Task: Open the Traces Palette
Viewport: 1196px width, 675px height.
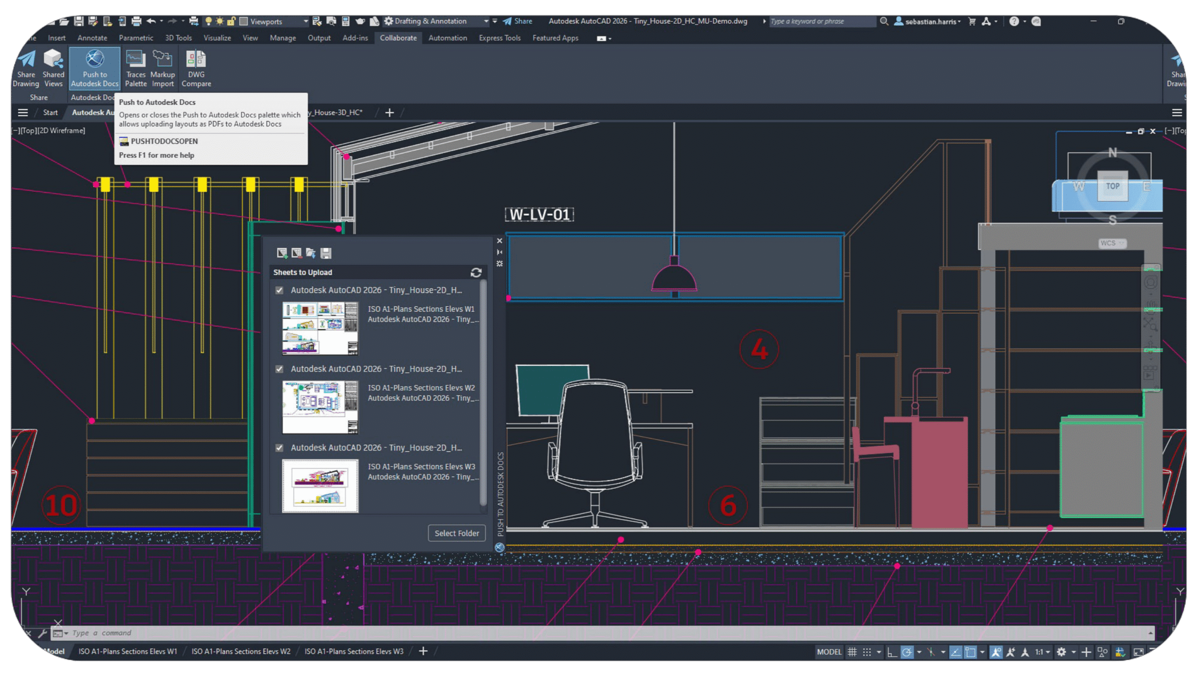Action: (135, 68)
